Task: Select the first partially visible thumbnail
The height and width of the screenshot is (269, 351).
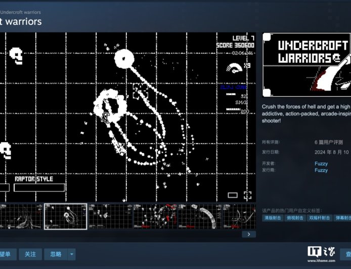Action: click(x=21, y=216)
